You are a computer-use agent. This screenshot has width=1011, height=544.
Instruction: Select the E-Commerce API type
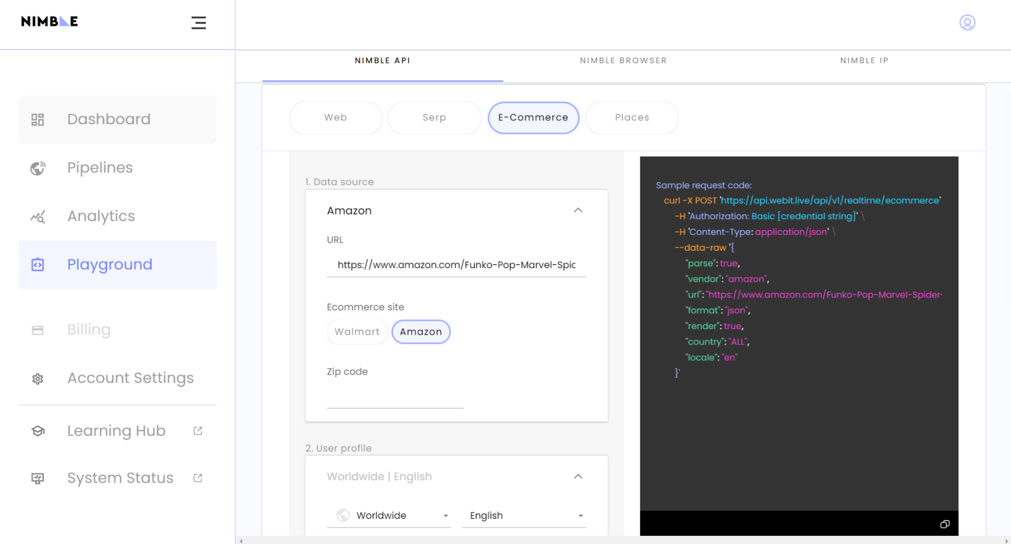[533, 117]
